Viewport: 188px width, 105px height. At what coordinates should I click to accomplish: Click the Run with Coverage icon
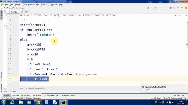[x=174, y=8]
